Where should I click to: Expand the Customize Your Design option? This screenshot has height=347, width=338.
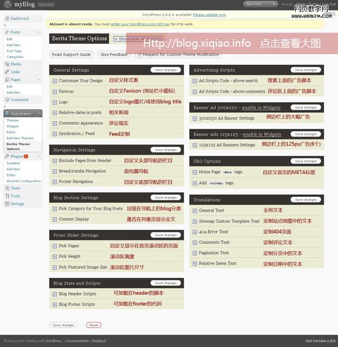click(x=55, y=81)
